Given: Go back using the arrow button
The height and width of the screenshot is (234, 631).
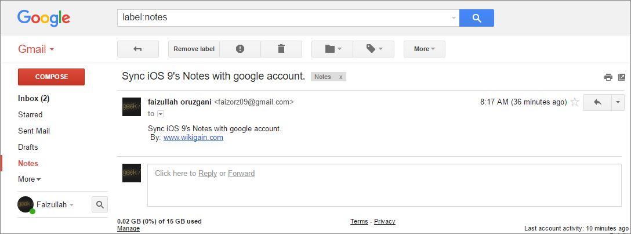Looking at the screenshot, I should pyautogui.click(x=137, y=49).
